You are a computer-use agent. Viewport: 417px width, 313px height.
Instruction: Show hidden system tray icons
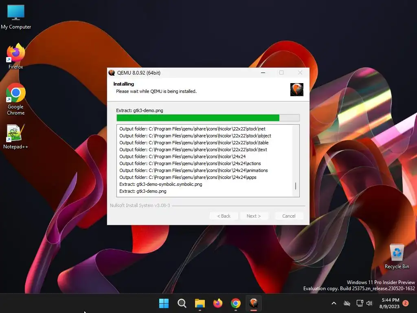(334, 303)
